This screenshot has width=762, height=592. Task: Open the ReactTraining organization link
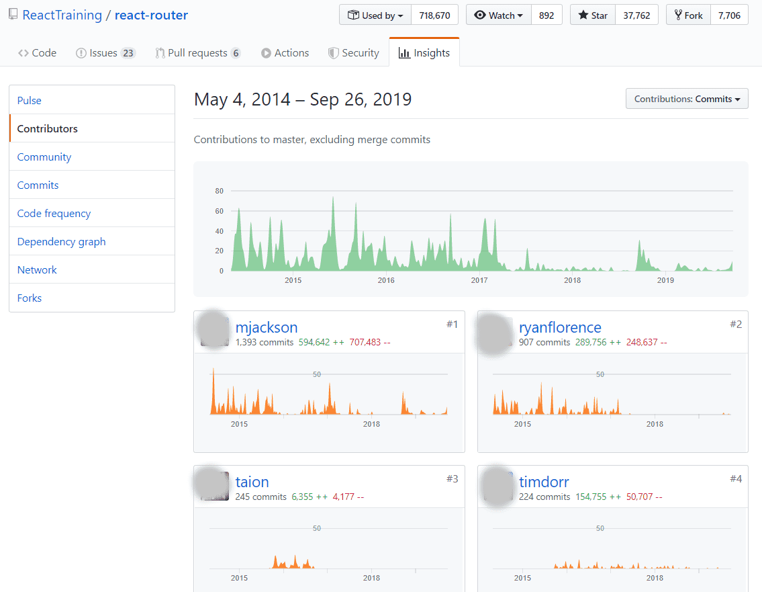click(x=62, y=15)
